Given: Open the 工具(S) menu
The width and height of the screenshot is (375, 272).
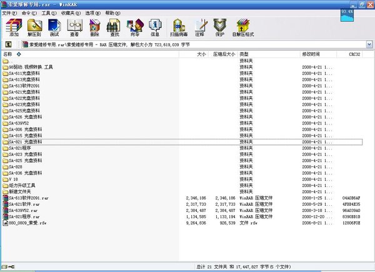Looking at the screenshot, I should tap(49, 13).
